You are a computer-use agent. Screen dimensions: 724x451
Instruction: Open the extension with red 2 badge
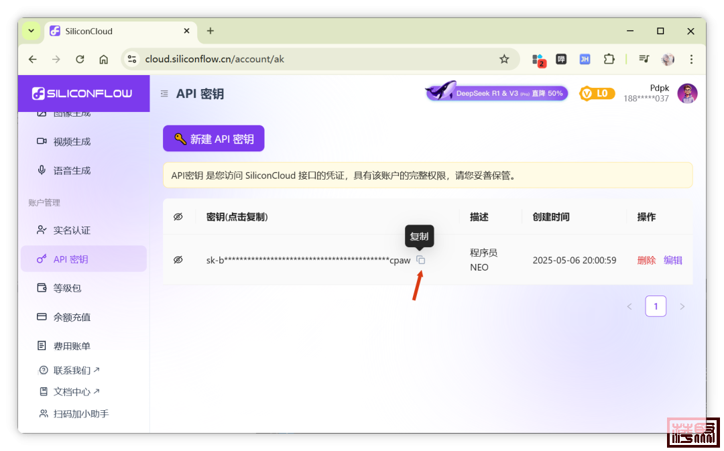coord(538,60)
